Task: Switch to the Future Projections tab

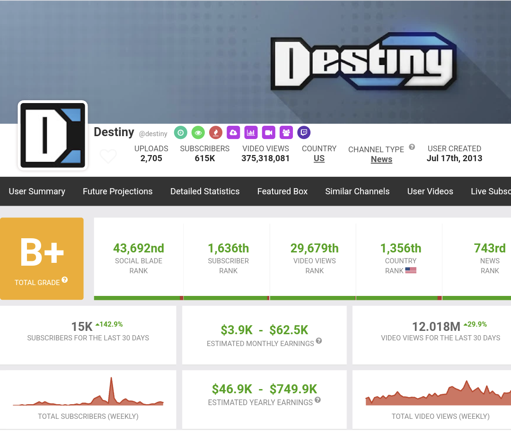Action: pos(118,191)
